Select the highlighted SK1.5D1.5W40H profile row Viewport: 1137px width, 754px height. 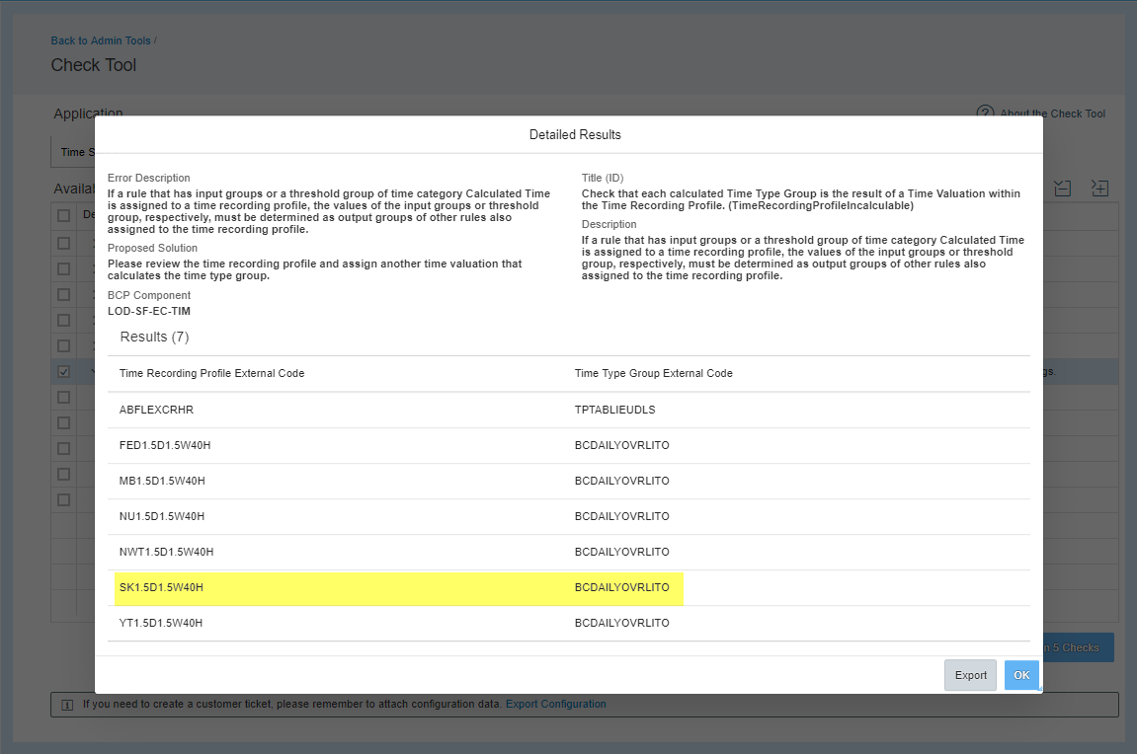pyautogui.click(x=569, y=587)
